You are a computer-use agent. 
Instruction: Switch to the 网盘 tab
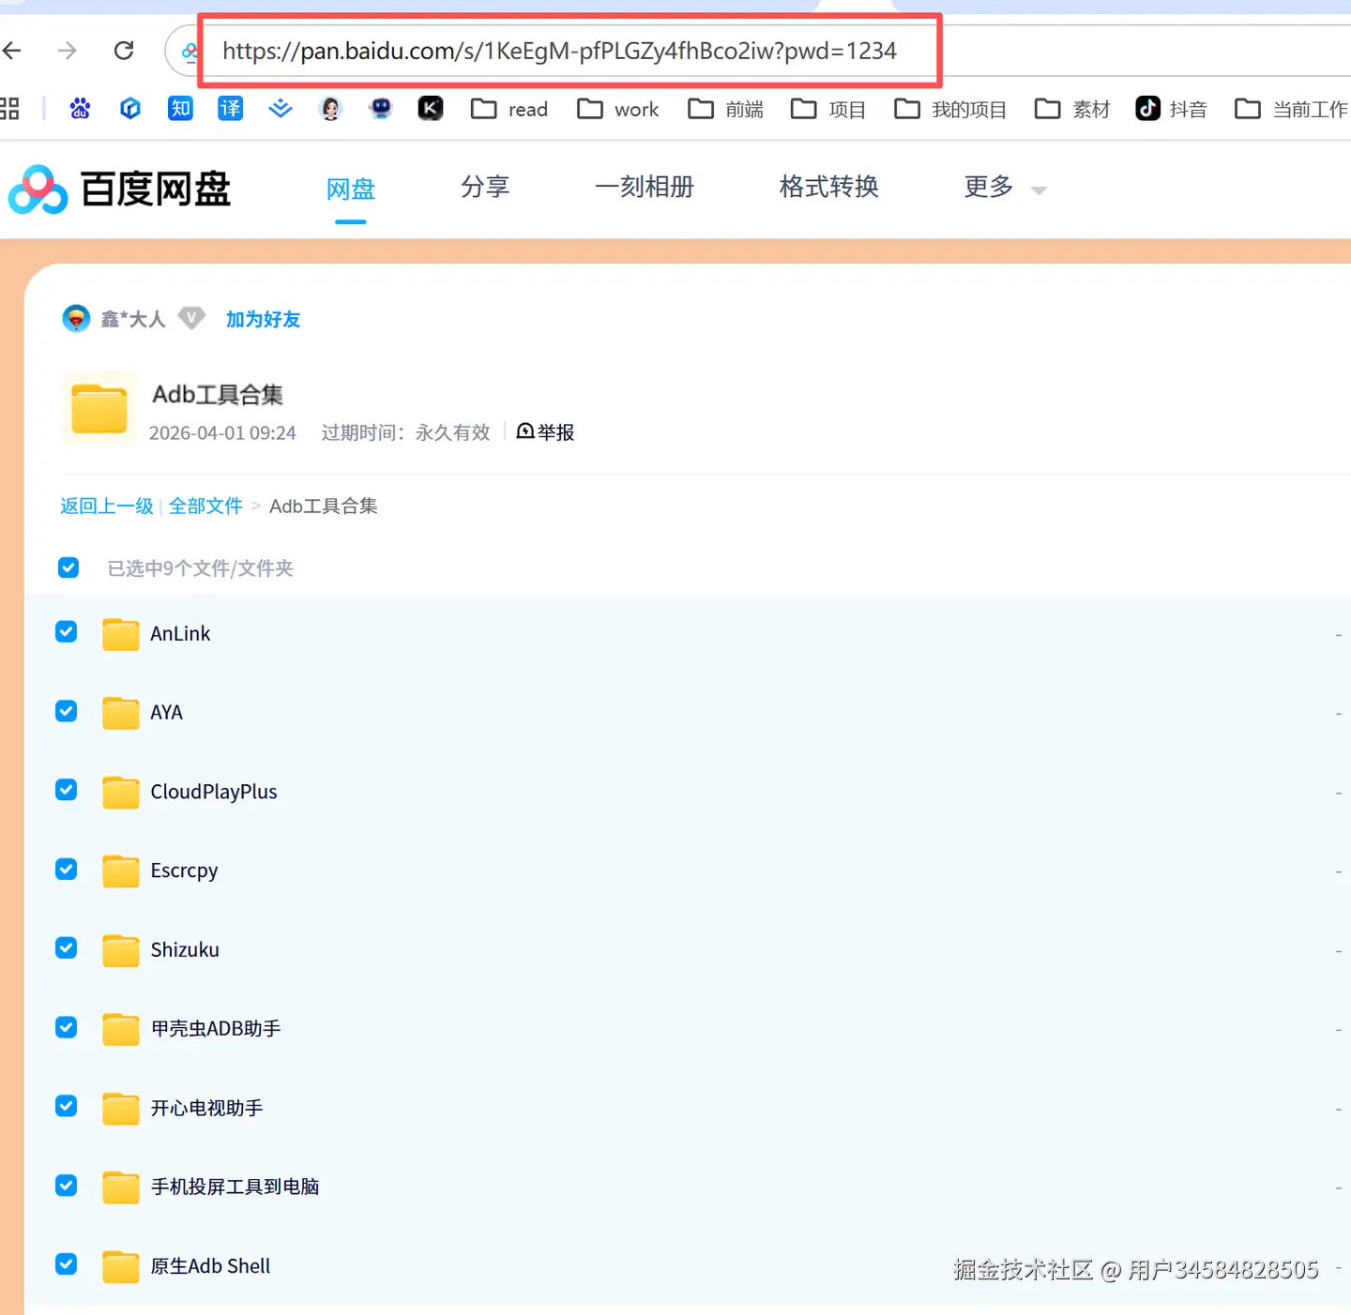point(351,189)
